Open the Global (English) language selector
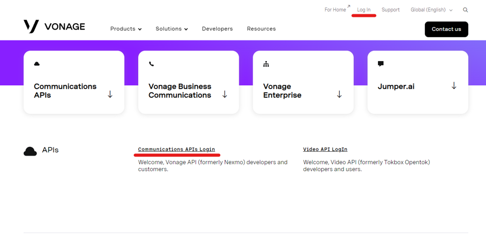 (x=431, y=10)
